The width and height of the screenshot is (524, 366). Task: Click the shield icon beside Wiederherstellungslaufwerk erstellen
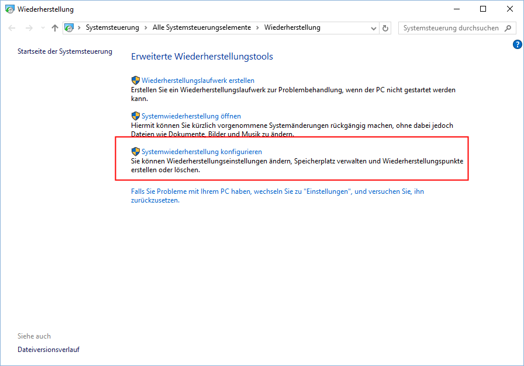click(136, 80)
